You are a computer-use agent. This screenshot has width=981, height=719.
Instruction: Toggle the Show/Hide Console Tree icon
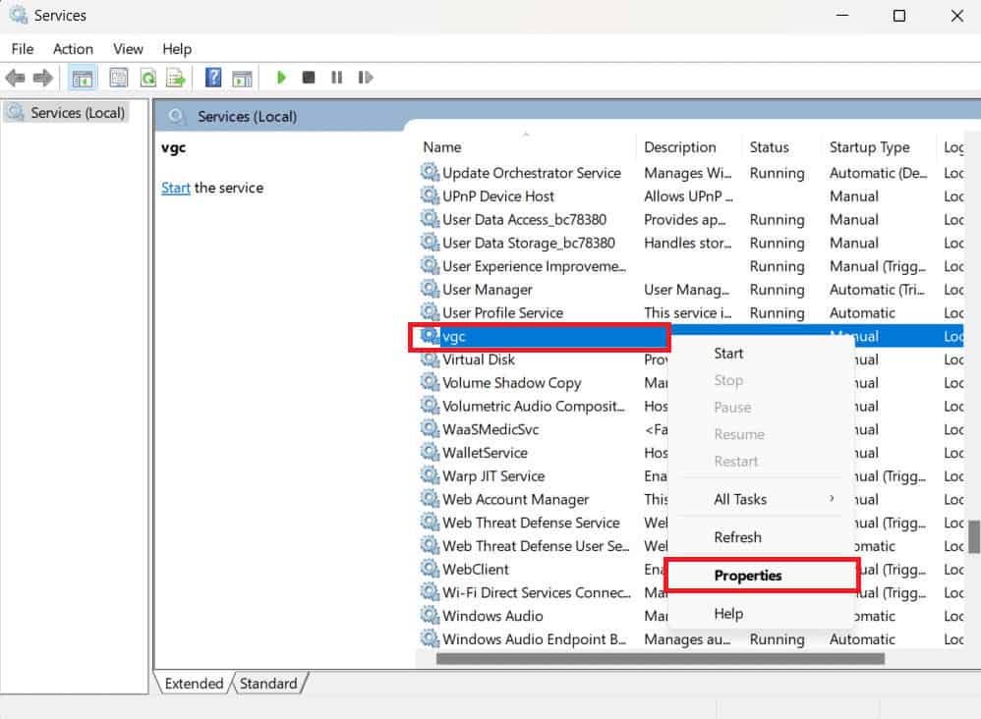83,78
